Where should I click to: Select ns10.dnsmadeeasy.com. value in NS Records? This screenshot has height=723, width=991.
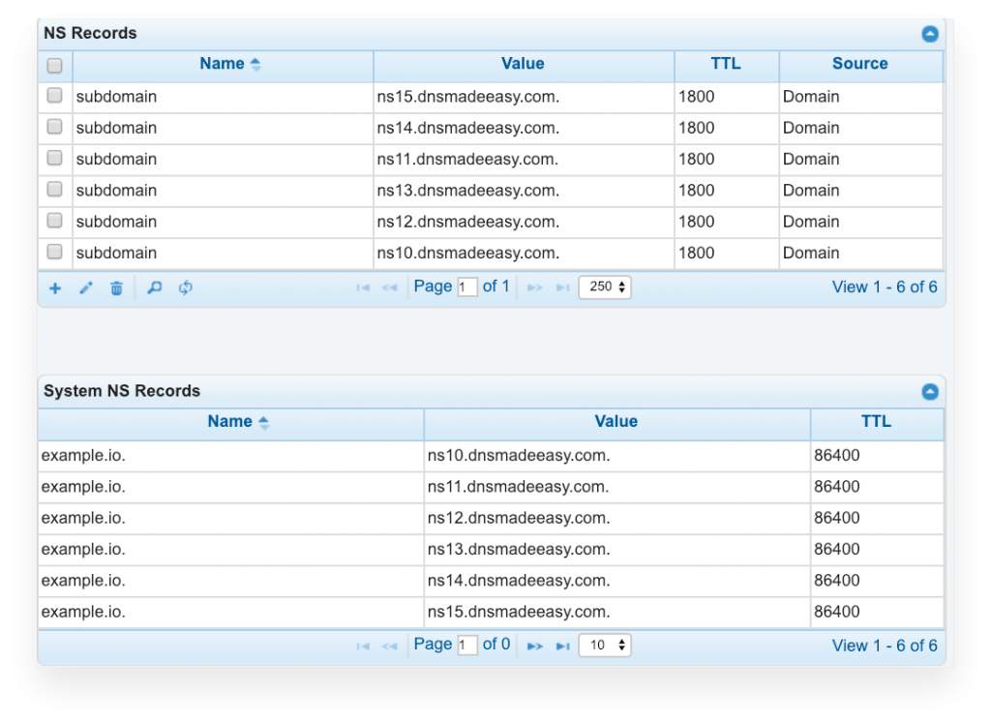point(468,254)
